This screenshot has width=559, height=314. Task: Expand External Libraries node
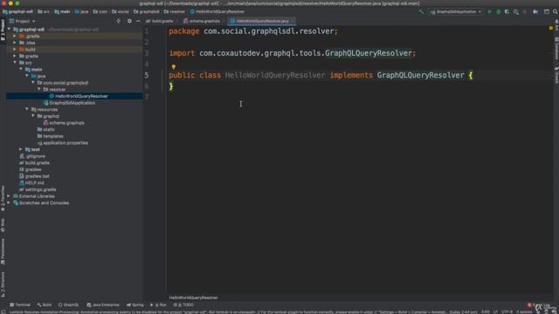9,196
